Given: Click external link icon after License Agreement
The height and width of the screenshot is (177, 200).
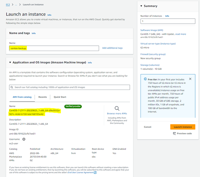Looking at the screenshot, I should pyautogui.click(x=95, y=173).
